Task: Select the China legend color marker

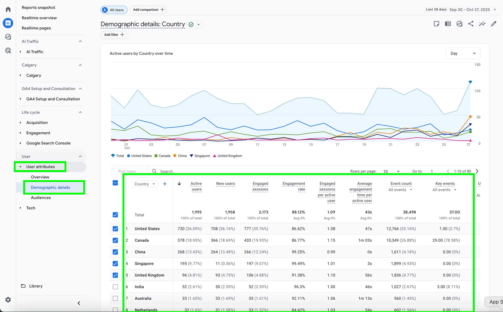Action: click(x=174, y=156)
